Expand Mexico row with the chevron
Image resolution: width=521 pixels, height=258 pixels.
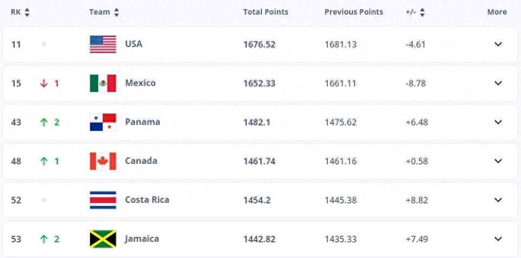(x=498, y=83)
